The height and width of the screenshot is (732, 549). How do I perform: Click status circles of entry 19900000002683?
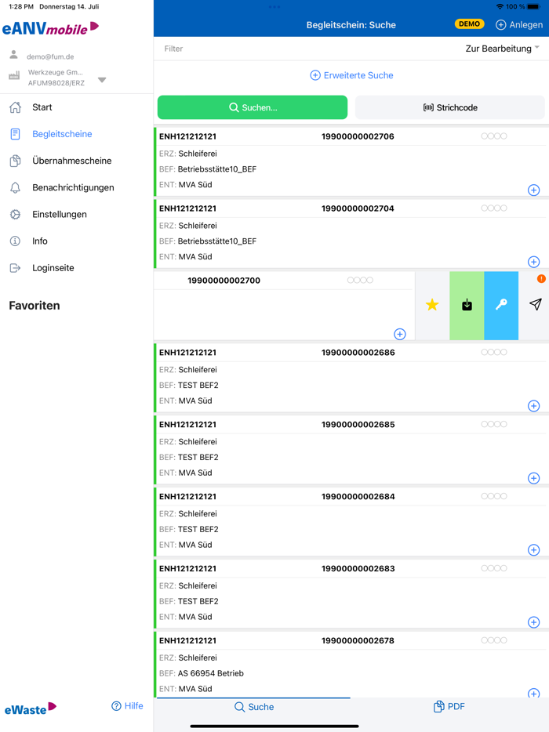tap(494, 568)
